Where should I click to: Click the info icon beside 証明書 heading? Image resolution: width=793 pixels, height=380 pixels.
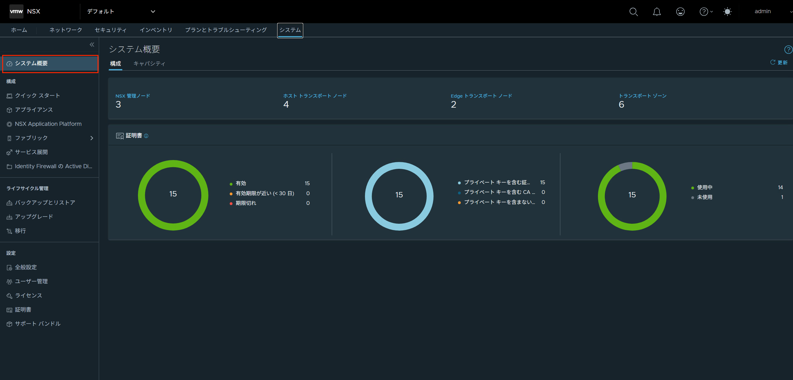point(146,136)
